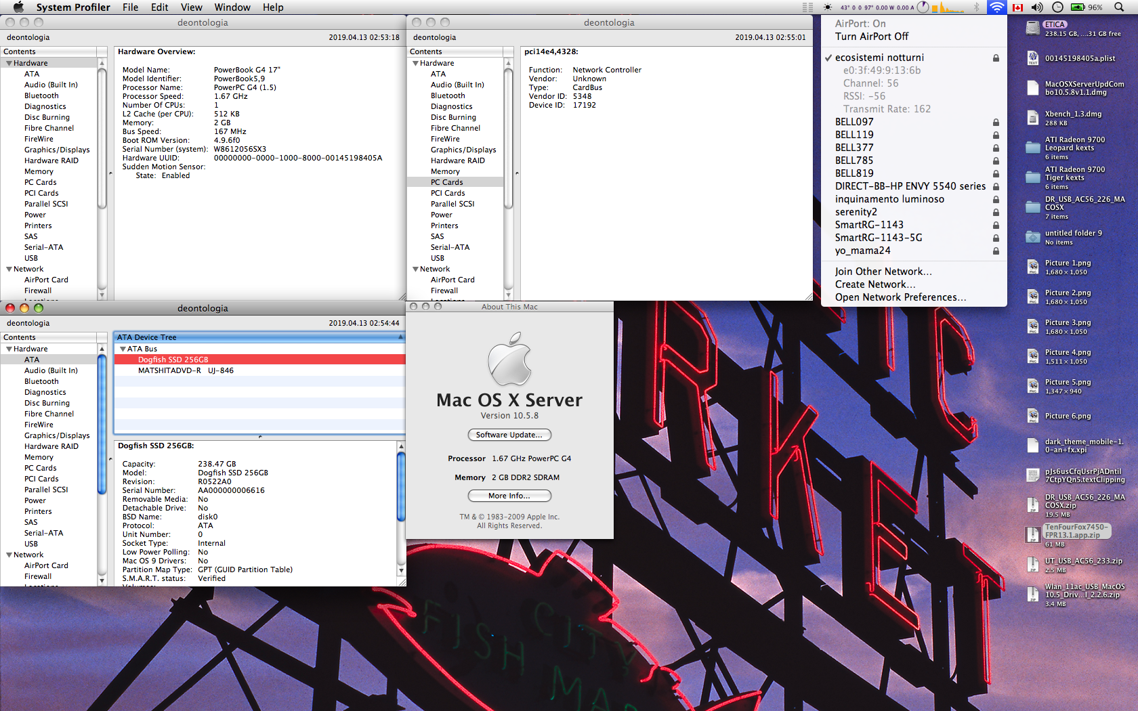The height and width of the screenshot is (711, 1138).
Task: Select Graphics/Displays in bottom-left profiler window
Action: 49,435
